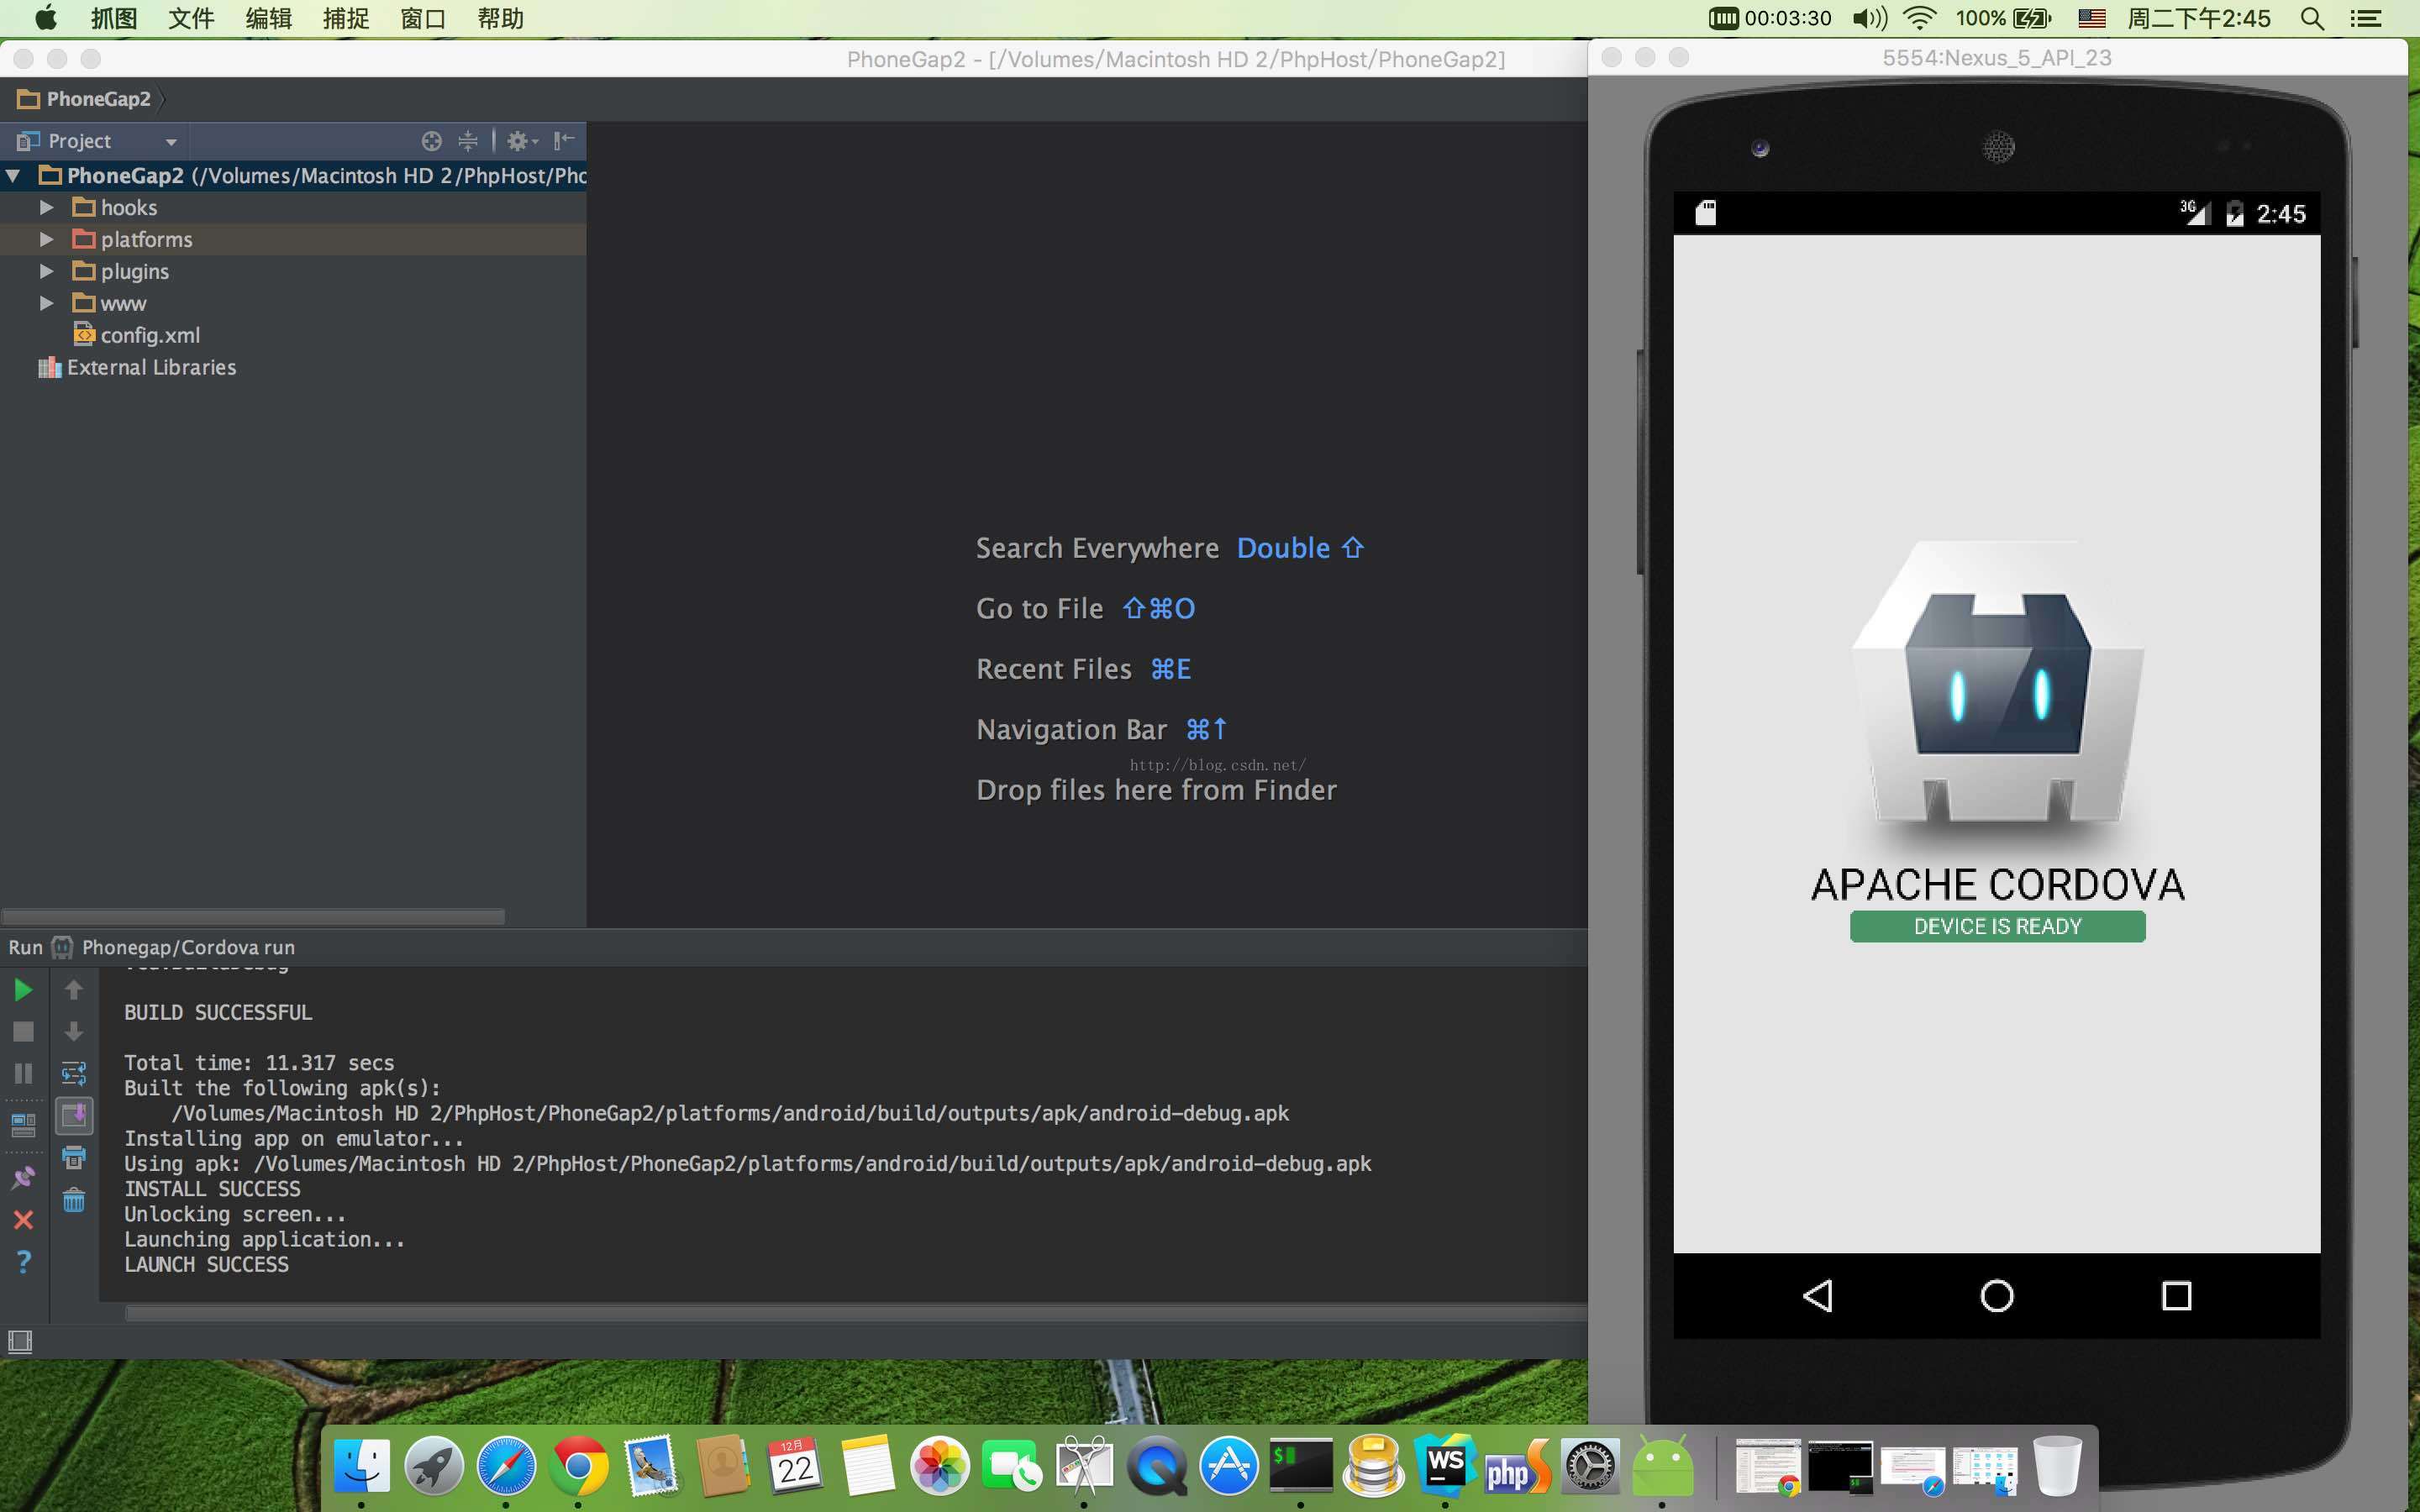The image size is (2420, 1512).
Task: Open Notification Center icon
Action: click(2365, 18)
